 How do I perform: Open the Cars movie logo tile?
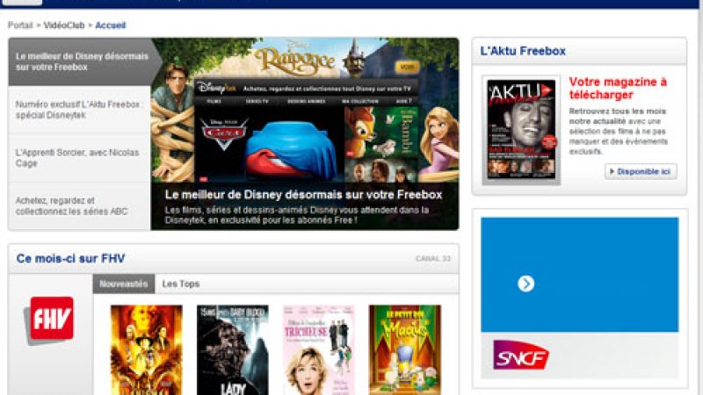(224, 133)
